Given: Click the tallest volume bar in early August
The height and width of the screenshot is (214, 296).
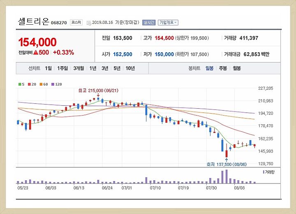Looking at the screenshot, I should click(x=227, y=177).
